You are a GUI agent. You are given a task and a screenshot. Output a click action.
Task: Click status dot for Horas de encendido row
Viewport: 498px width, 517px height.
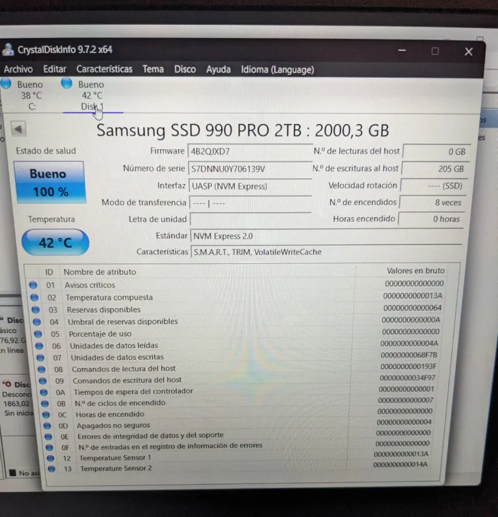(x=46, y=415)
